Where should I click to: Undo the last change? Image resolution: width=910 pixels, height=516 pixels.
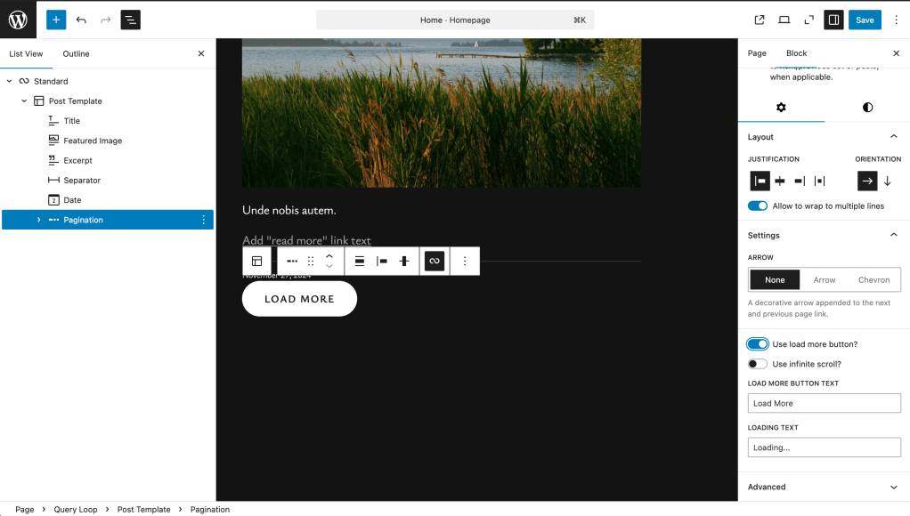[81, 20]
